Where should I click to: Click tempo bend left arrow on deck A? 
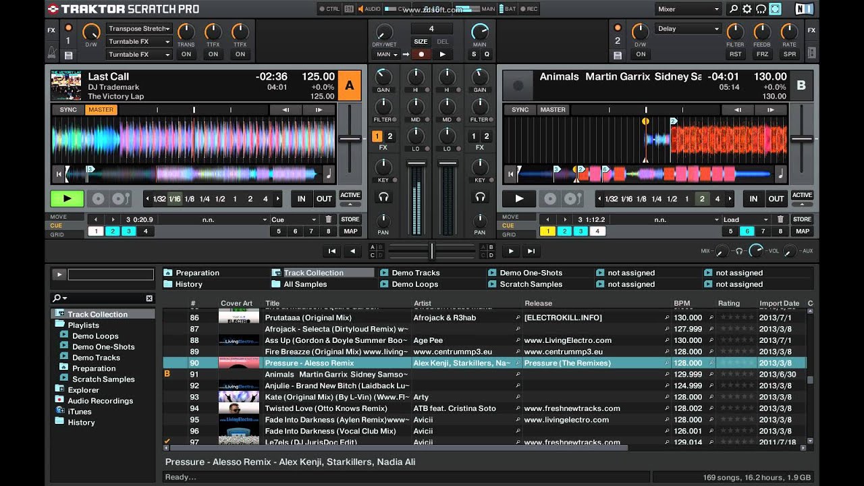(286, 110)
